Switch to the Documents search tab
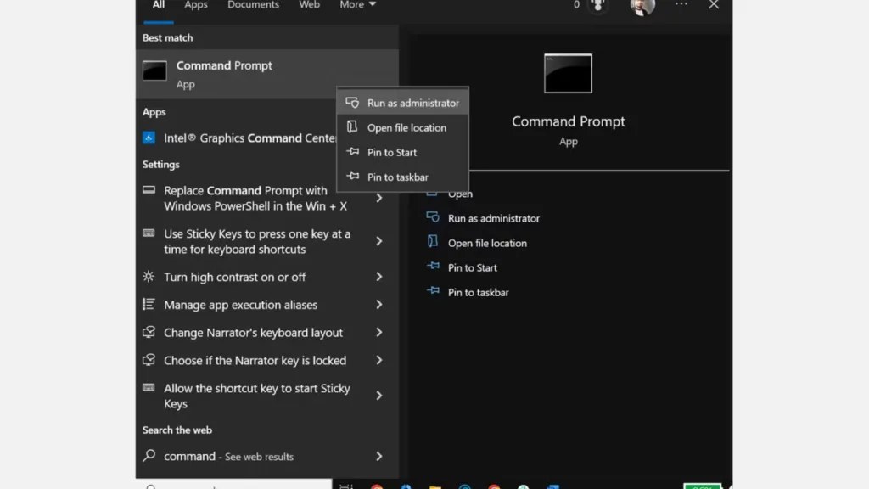 point(253,5)
